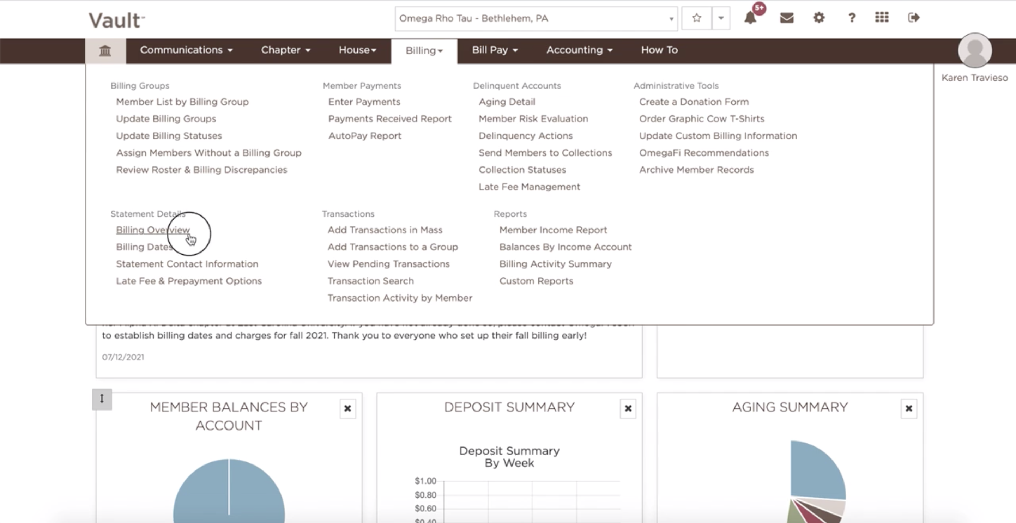This screenshot has height=523, width=1016.
Task: Click the question mark help icon
Action: pyautogui.click(x=852, y=18)
